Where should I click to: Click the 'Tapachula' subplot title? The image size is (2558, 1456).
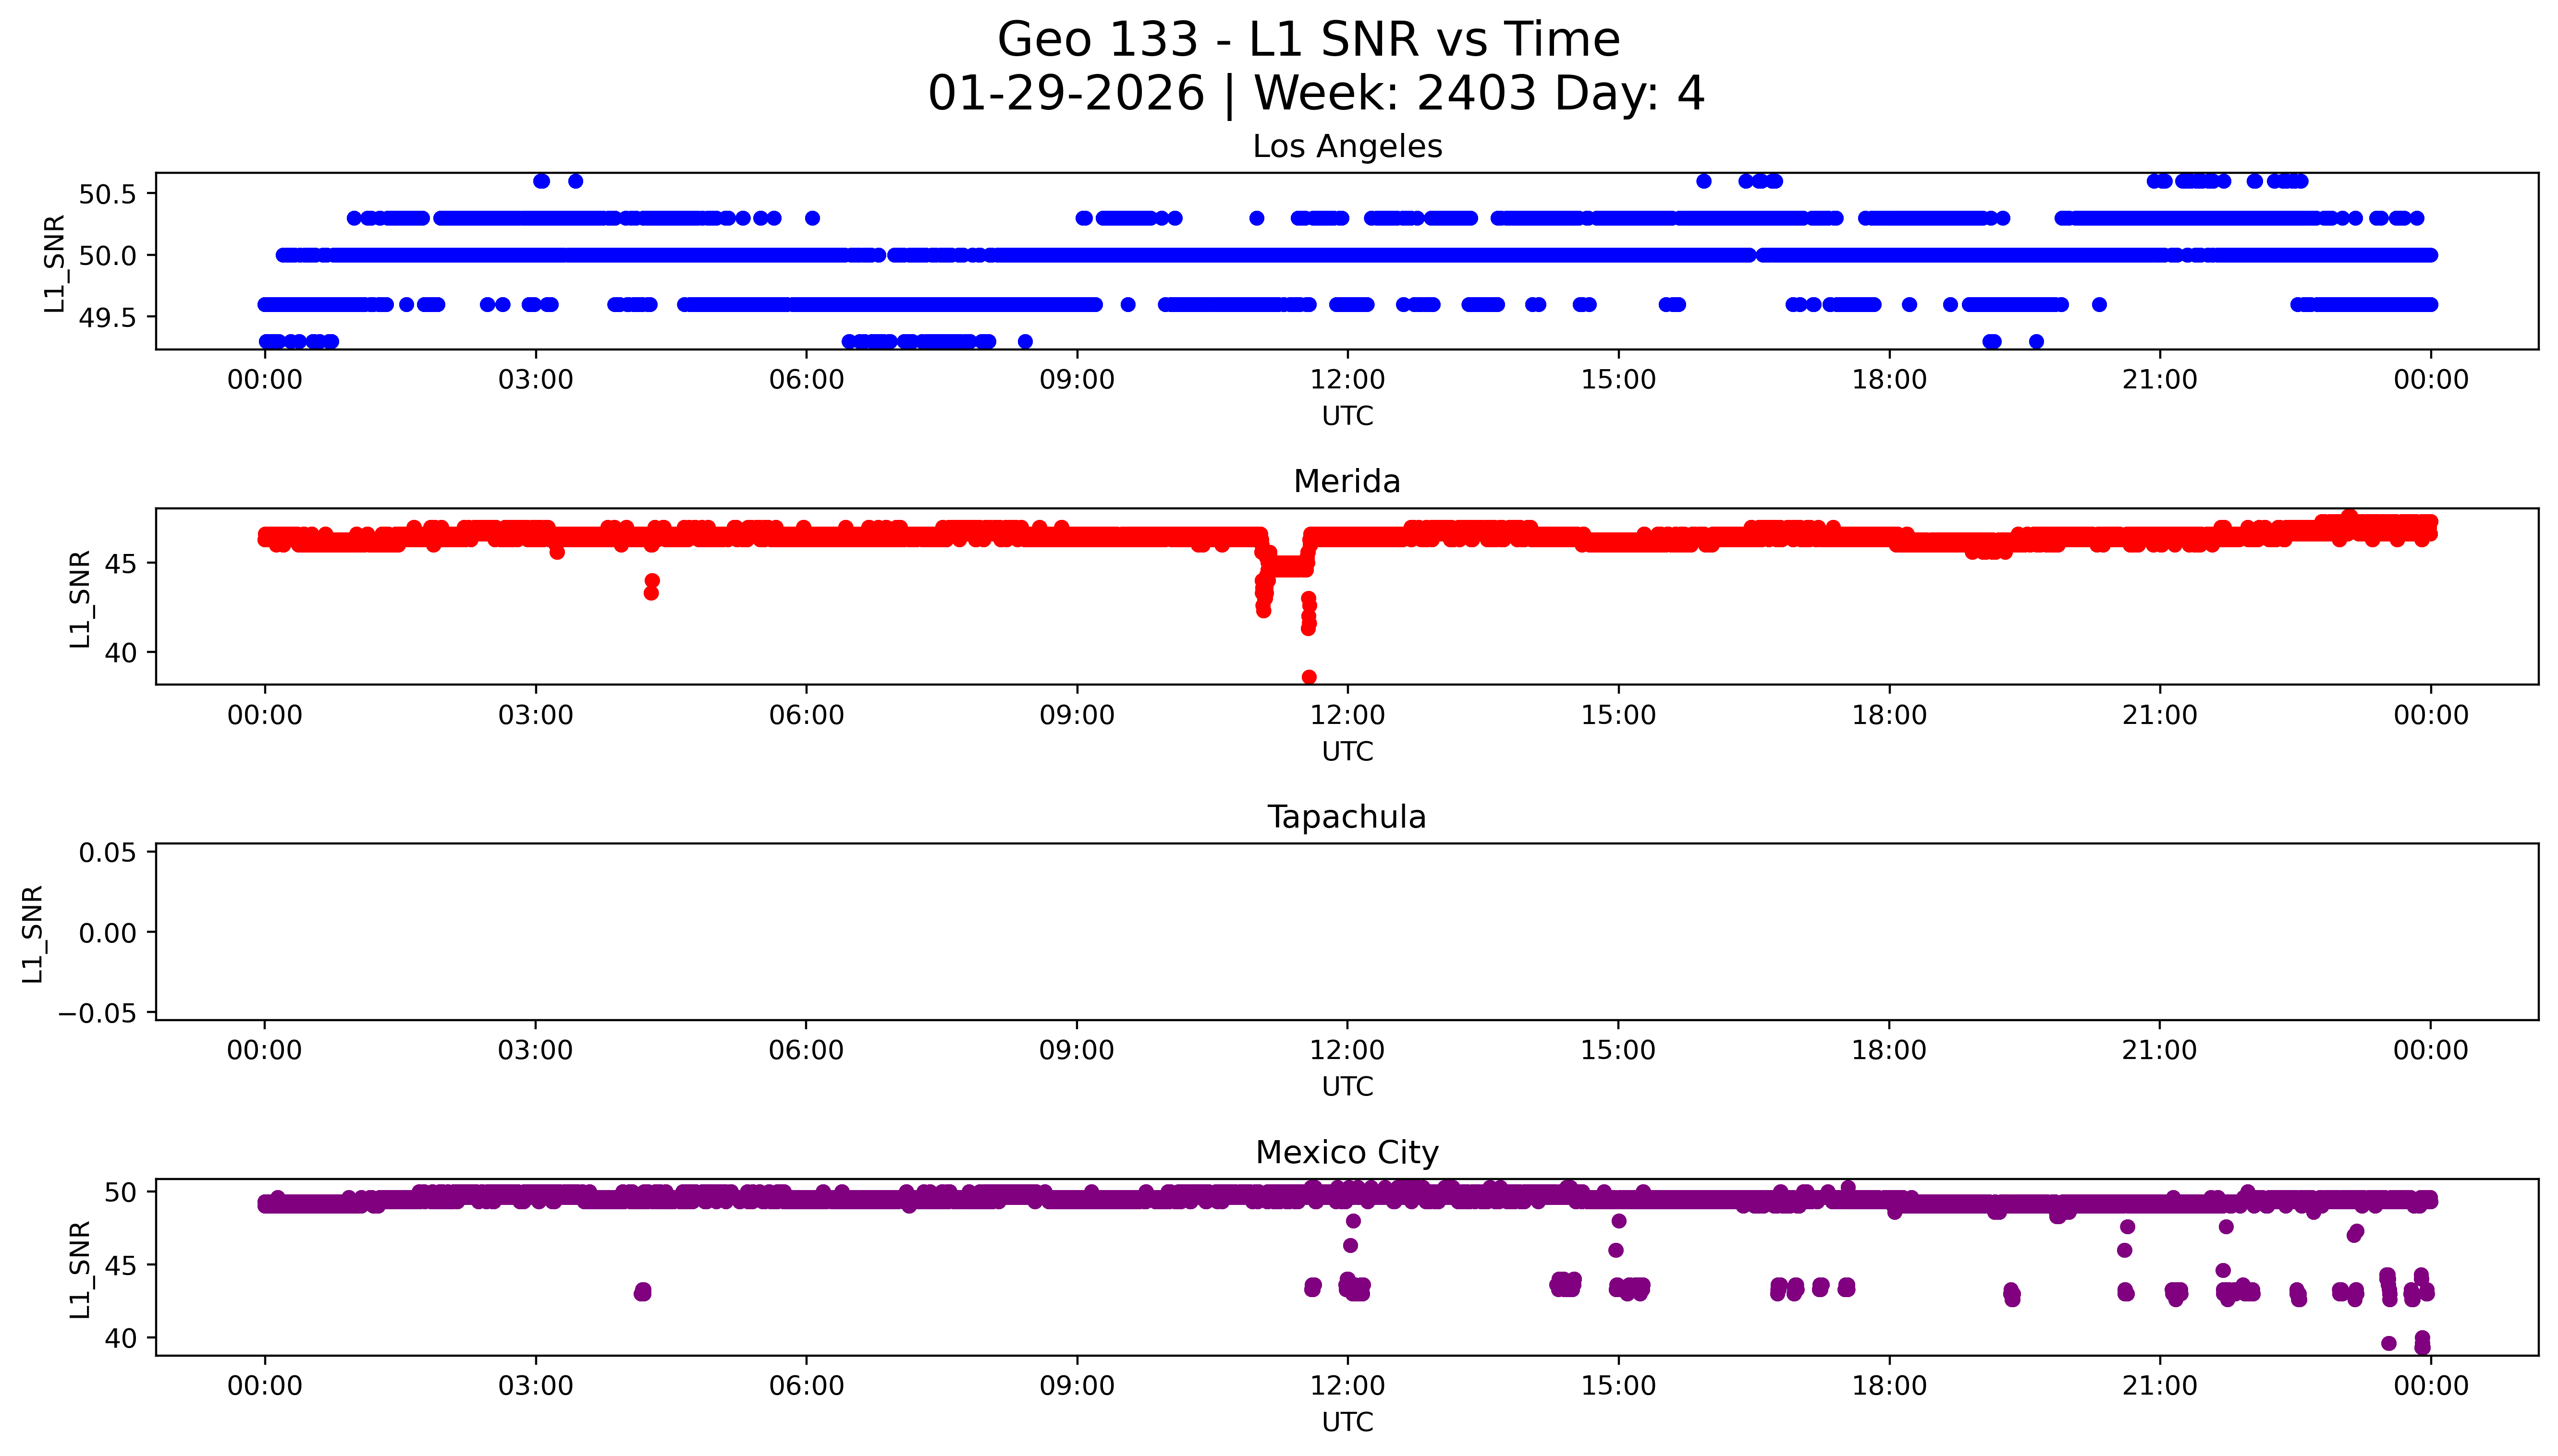coord(1346,817)
